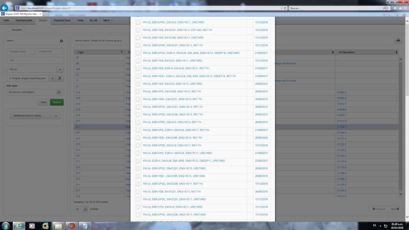Open link EBR-VEB, EGR-H, EM-EU6, ENG-VE11, RET-TH
This screenshot has width=409, height=230.
coord(176,68)
